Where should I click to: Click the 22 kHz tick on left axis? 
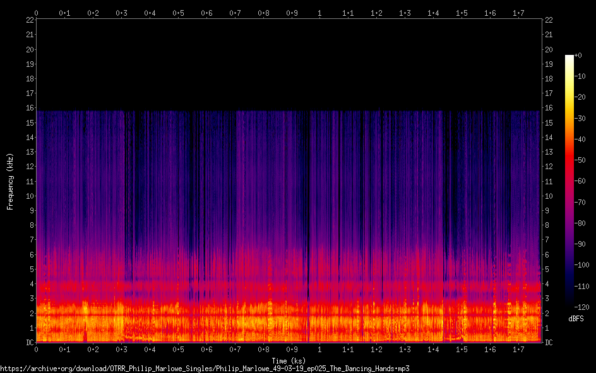pos(30,20)
